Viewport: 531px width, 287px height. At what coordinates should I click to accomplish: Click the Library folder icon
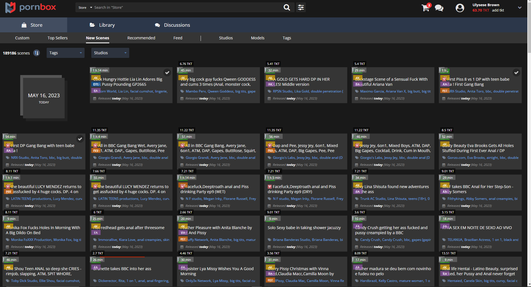[92, 25]
